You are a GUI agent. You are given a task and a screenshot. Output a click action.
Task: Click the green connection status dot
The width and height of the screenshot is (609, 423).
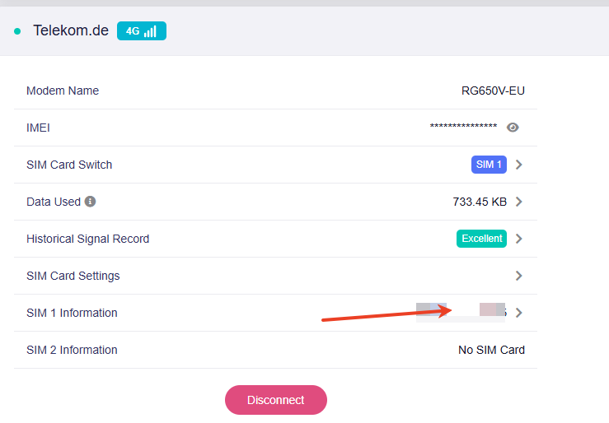pos(17,31)
